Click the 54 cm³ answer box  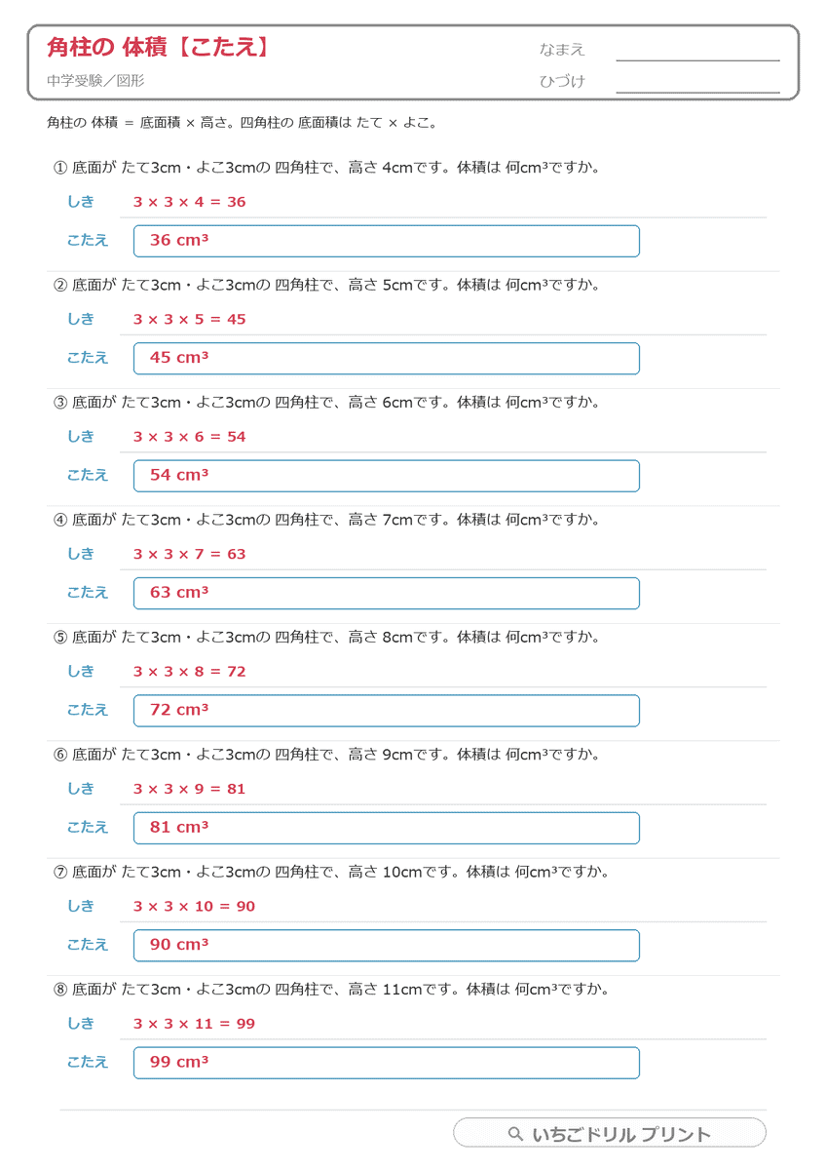(x=387, y=476)
